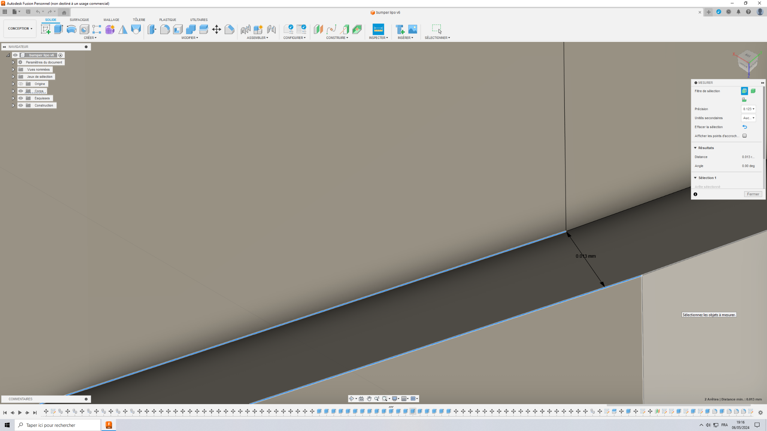
Task: Switch to the SURFACIQUE tab
Action: [x=79, y=20]
